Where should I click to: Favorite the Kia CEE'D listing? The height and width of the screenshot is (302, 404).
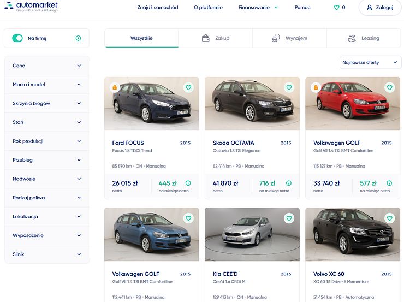tap(289, 218)
